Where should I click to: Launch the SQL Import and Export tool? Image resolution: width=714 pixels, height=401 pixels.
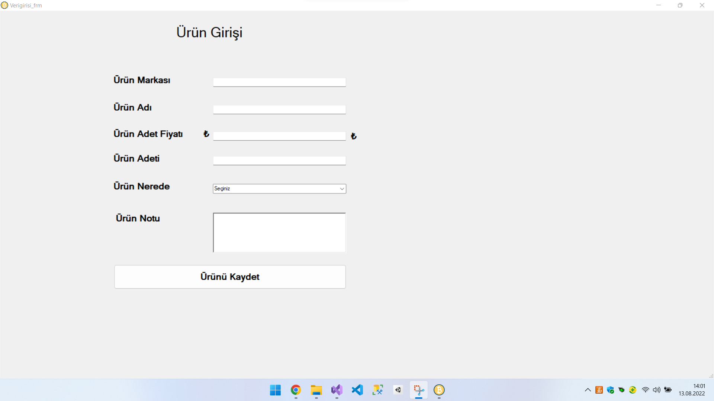pos(377,390)
